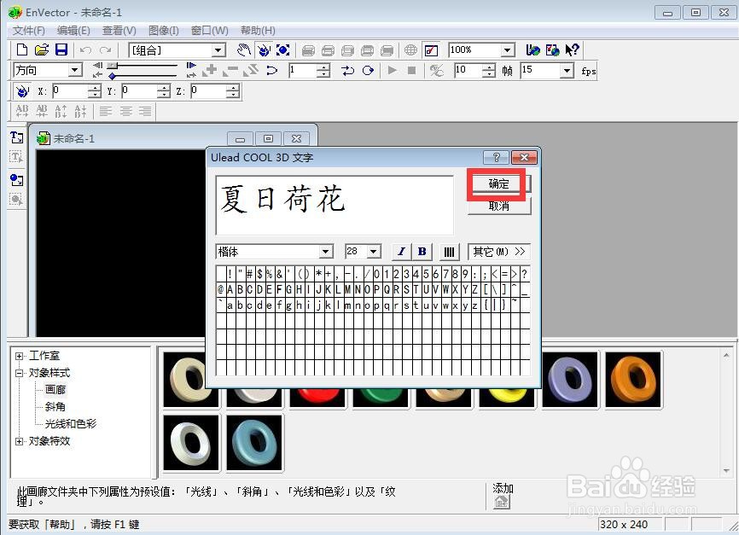
Task: Click the help pointer question-mark icon
Action: click(572, 50)
